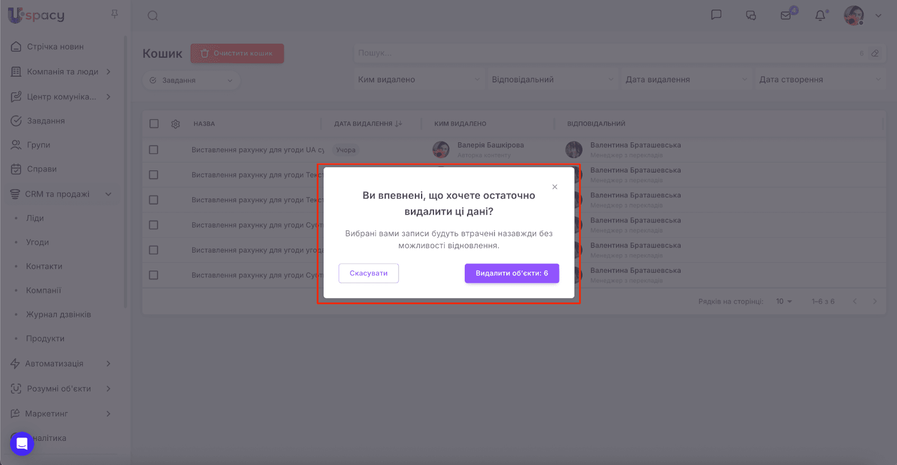897x465 pixels.
Task: Expand Розумні об'єкти submenu arrow
Action: coord(108,389)
